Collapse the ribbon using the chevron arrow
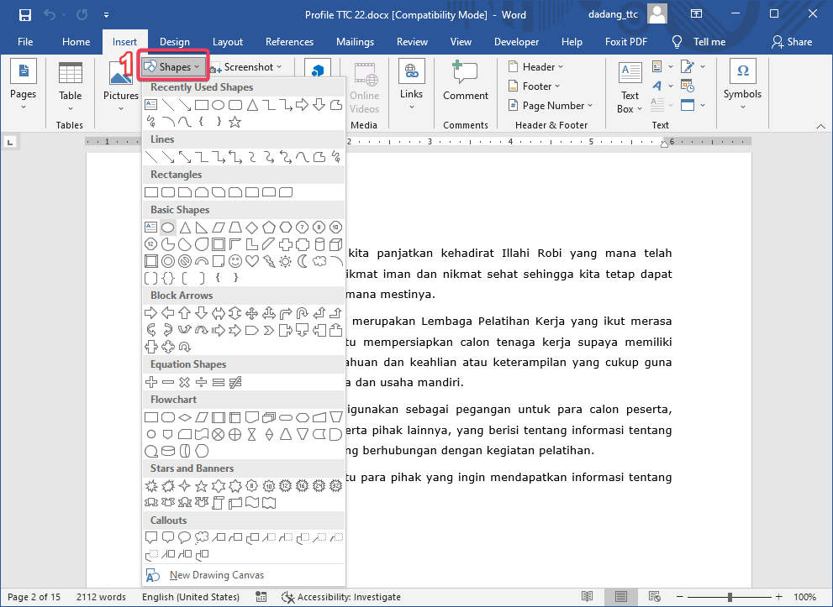The image size is (833, 607). tap(821, 125)
